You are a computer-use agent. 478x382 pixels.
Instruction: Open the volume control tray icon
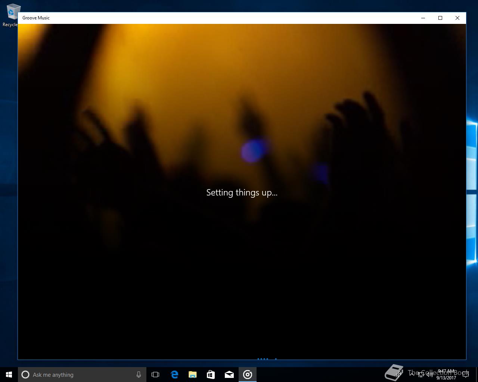(x=429, y=375)
